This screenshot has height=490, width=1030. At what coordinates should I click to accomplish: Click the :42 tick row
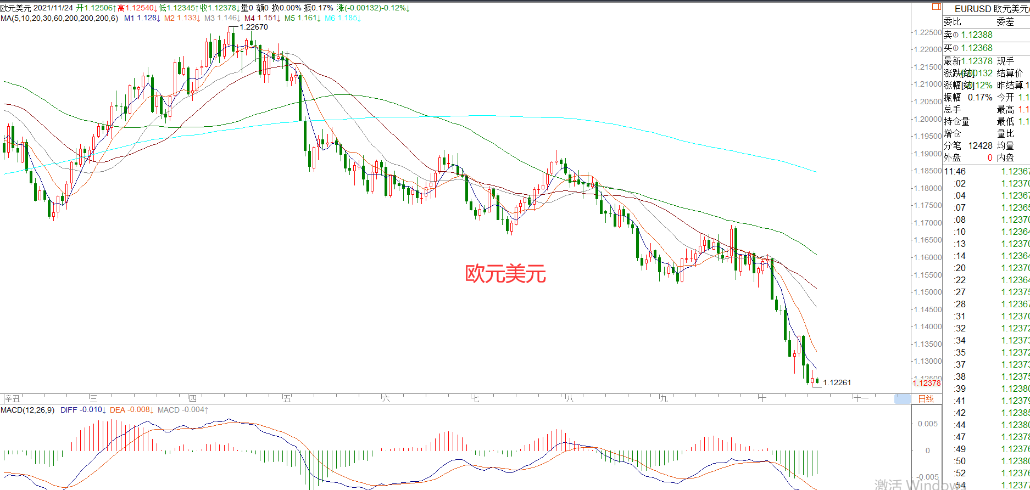click(x=987, y=413)
